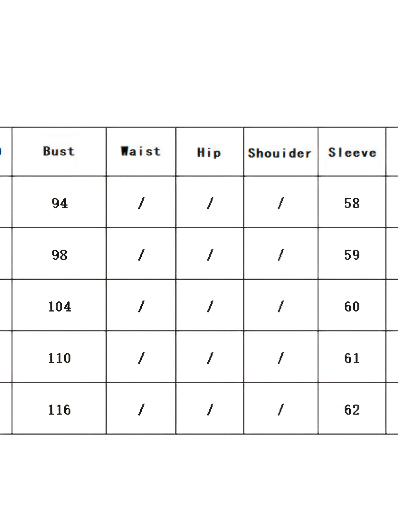The height and width of the screenshot is (531, 398).
Task: Click the Waist column header
Action: (141, 151)
